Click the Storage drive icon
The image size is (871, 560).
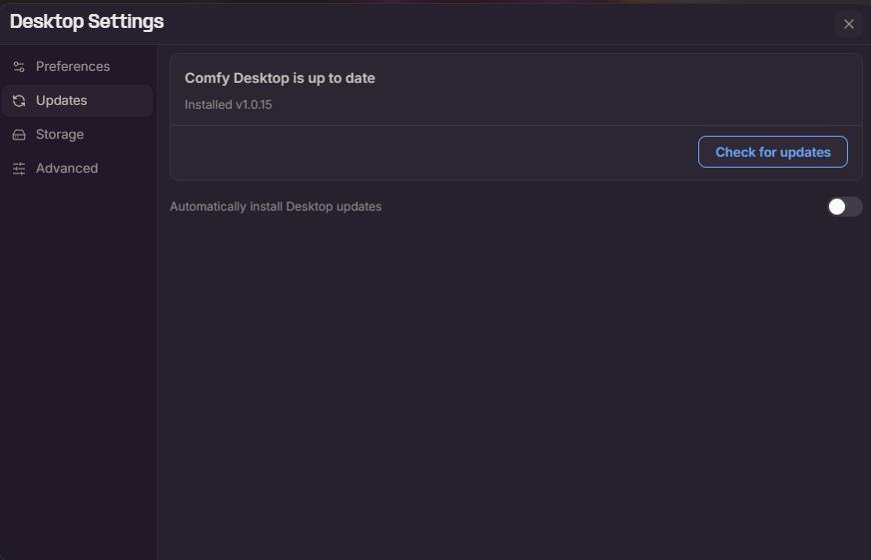coord(19,135)
